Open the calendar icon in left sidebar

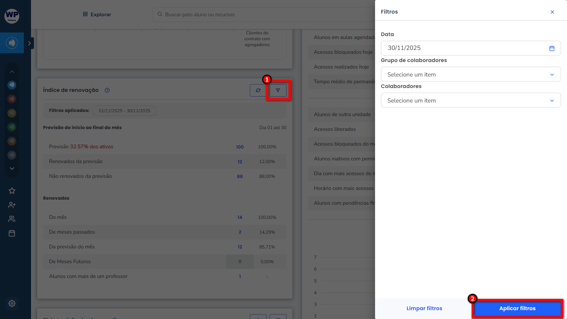pos(12,233)
